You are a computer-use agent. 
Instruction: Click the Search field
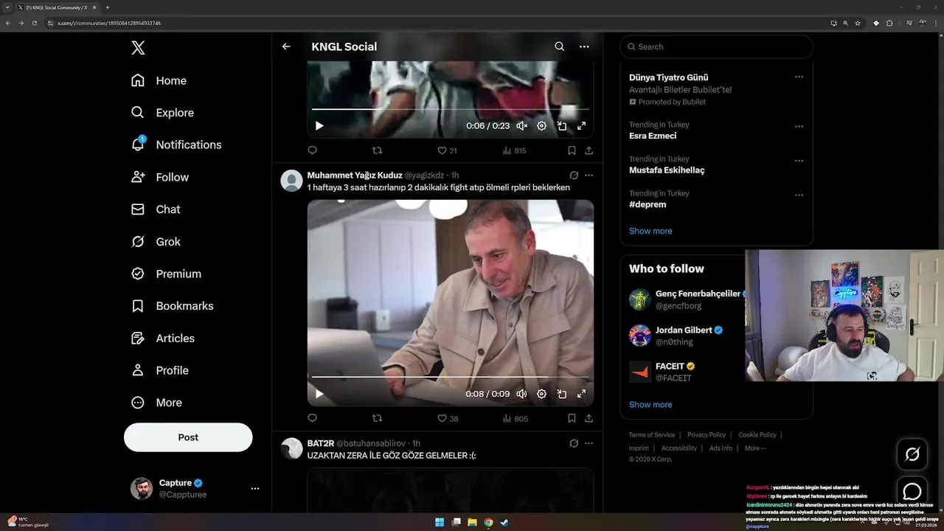point(717,46)
